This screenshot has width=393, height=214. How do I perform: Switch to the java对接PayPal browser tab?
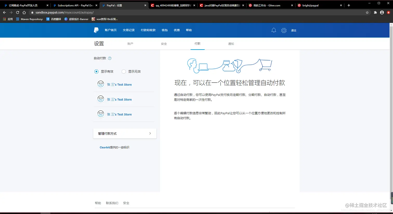[222, 5]
